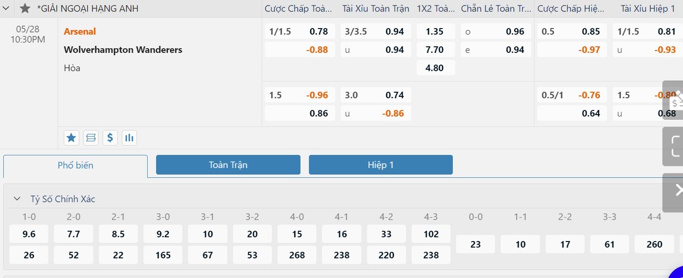Click the Arsenal team name link
The height and width of the screenshot is (278, 683).
tap(80, 31)
